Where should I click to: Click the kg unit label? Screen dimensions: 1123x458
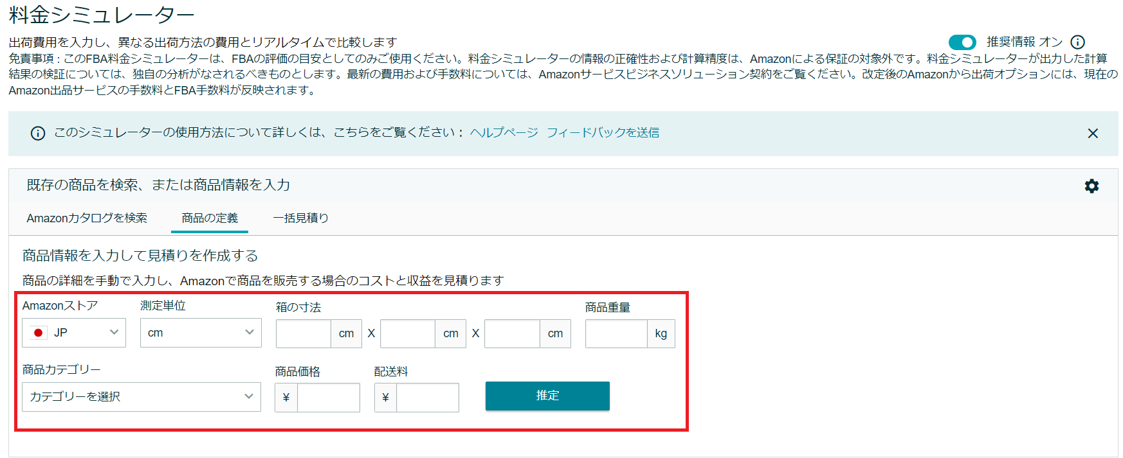(661, 334)
